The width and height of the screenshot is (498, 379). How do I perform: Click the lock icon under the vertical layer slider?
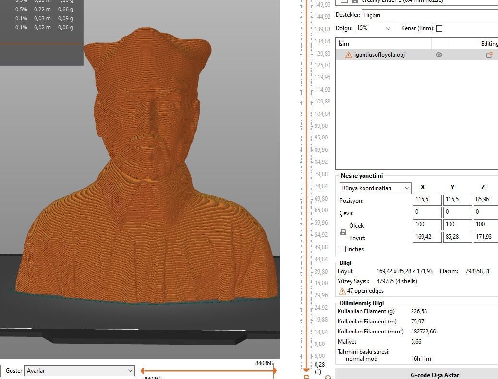coord(306,377)
